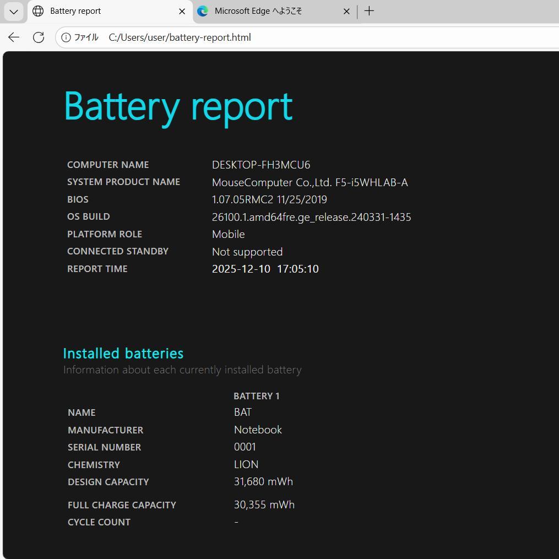Close the Microsoft Edge へようこそ tab

pyautogui.click(x=346, y=11)
